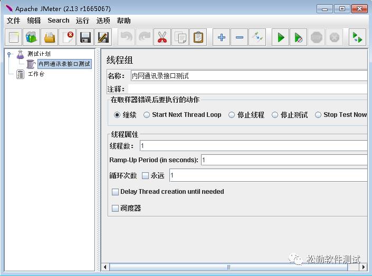This screenshot has height=276, width=372.
Task: Click the horizontal scrollbar thumb
Action: coord(228,267)
